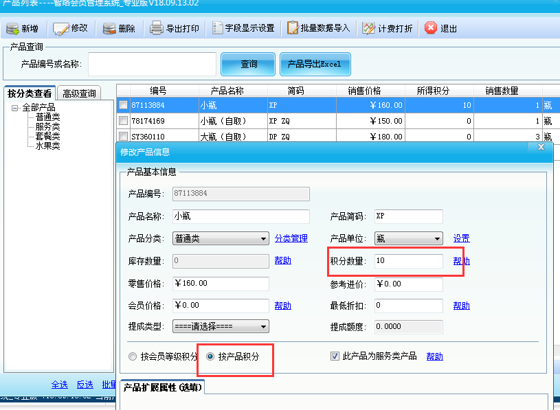Open 字段显示设置 field display settings

(x=219, y=28)
